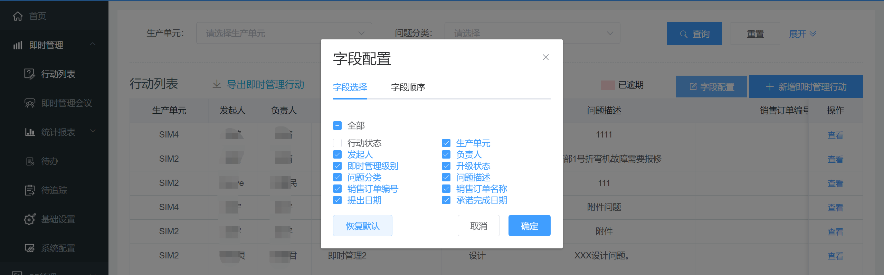Click the 待办 todo icon

click(x=30, y=161)
